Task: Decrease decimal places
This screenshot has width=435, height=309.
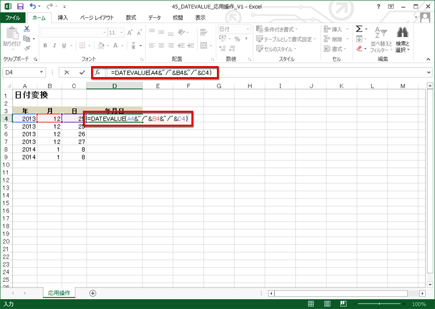Action: pos(232,49)
